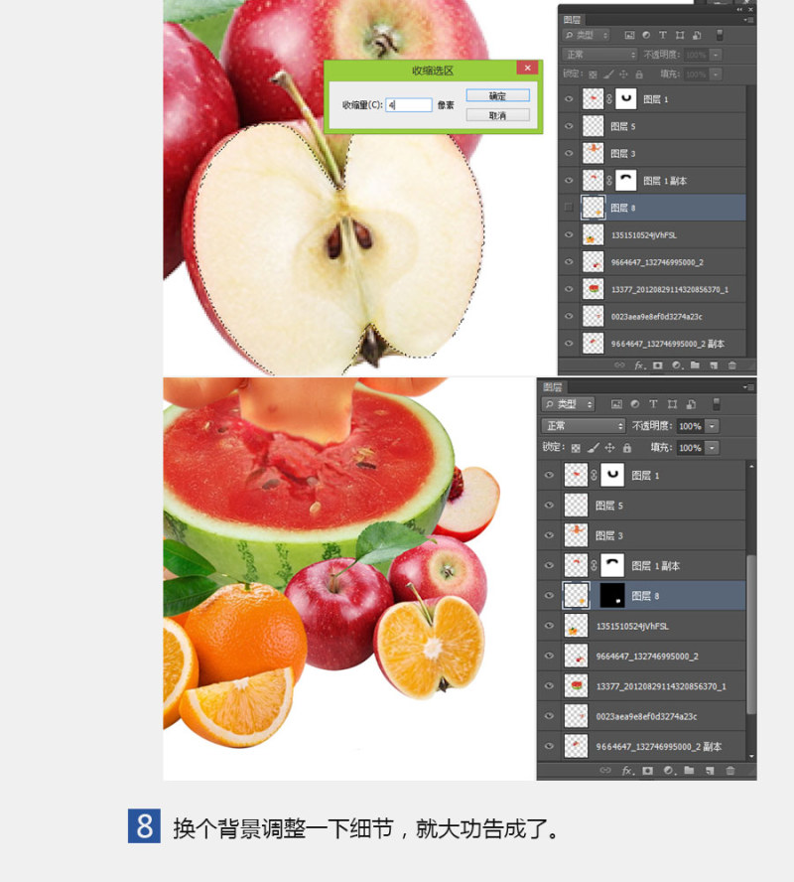Click the 收缩量 pixel value input field
Image resolution: width=794 pixels, height=882 pixels.
(409, 104)
